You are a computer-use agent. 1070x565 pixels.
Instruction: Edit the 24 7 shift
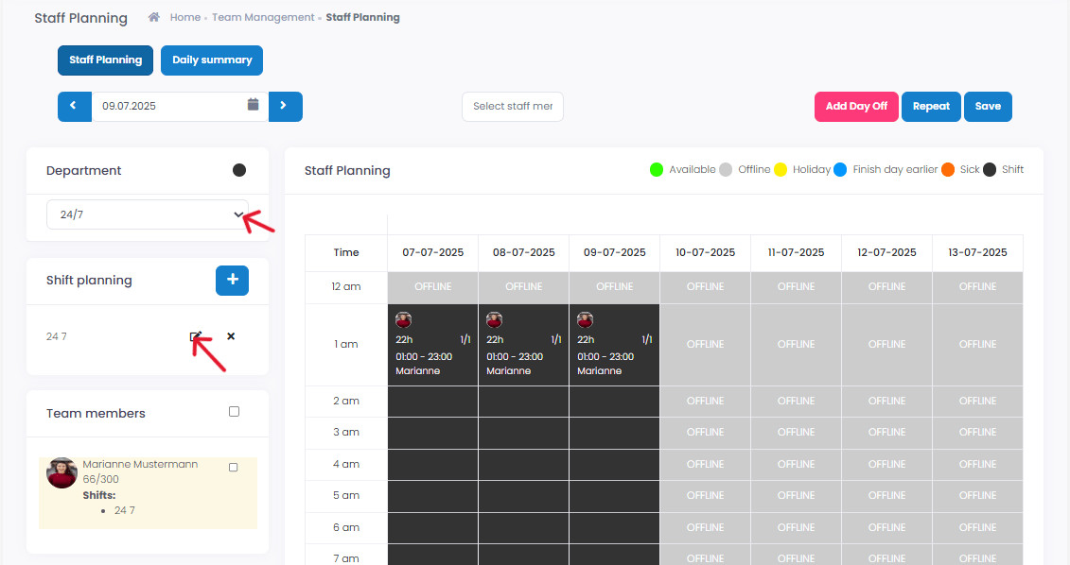pyautogui.click(x=196, y=336)
